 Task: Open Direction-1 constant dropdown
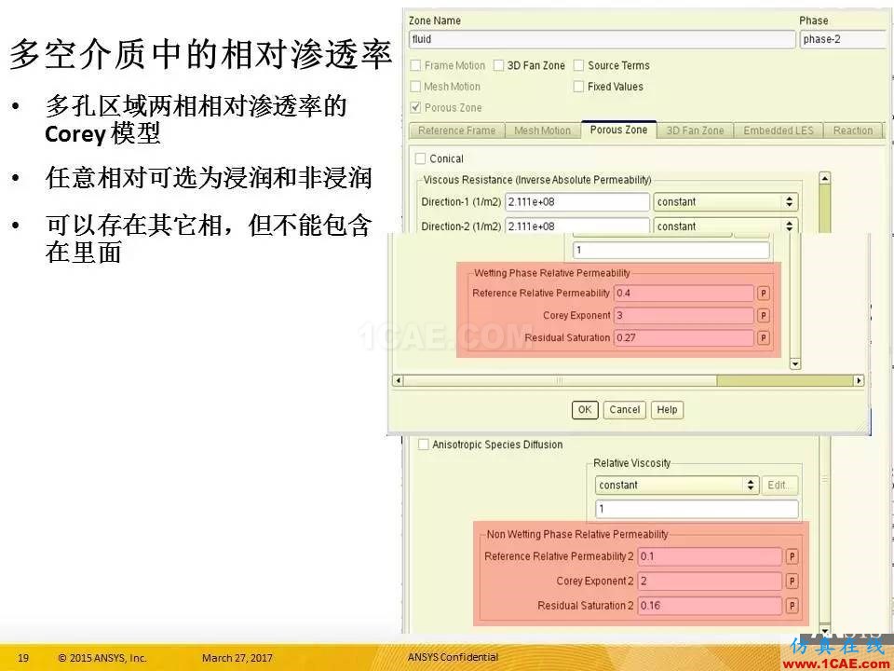725,202
